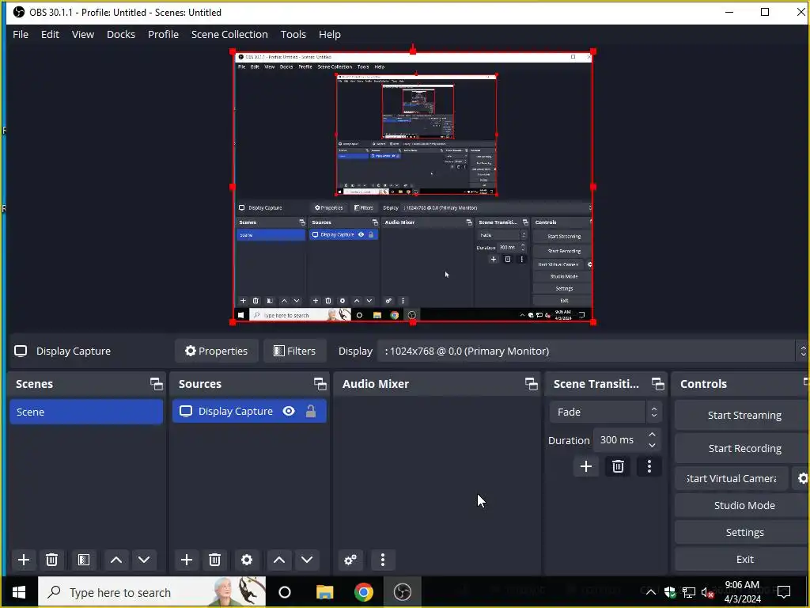The height and width of the screenshot is (608, 810).
Task: Open scene filters icon in Scenes panel
Action: pyautogui.click(x=84, y=560)
